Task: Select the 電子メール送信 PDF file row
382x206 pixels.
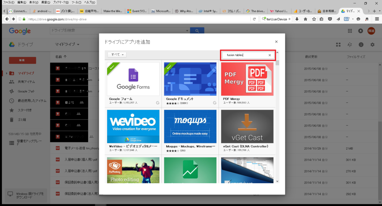Action: point(215,148)
